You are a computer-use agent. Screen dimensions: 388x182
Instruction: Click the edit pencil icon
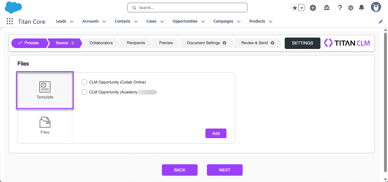click(x=380, y=21)
